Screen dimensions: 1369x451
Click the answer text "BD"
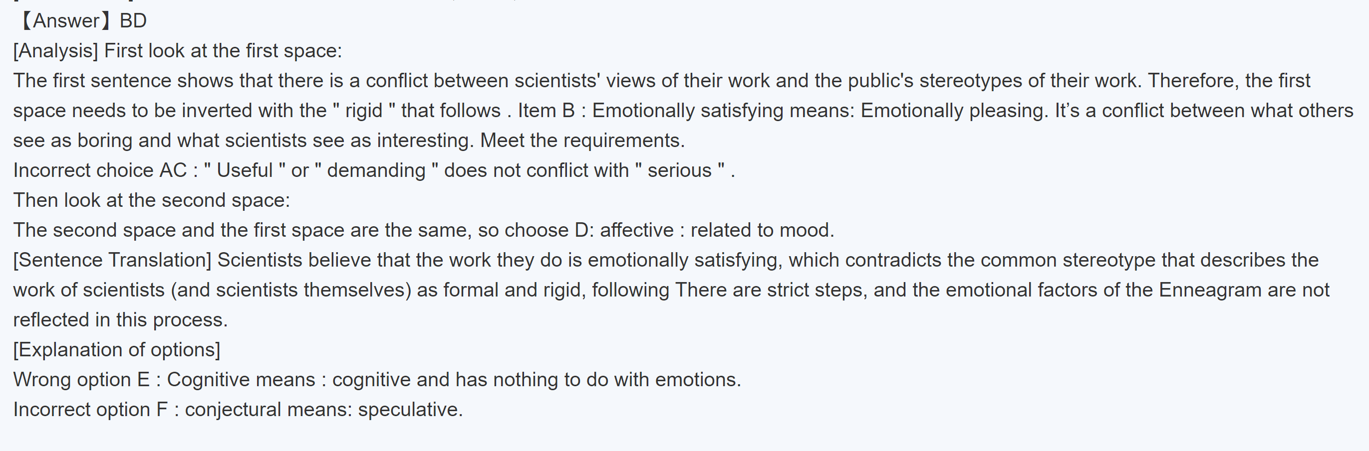tap(133, 21)
